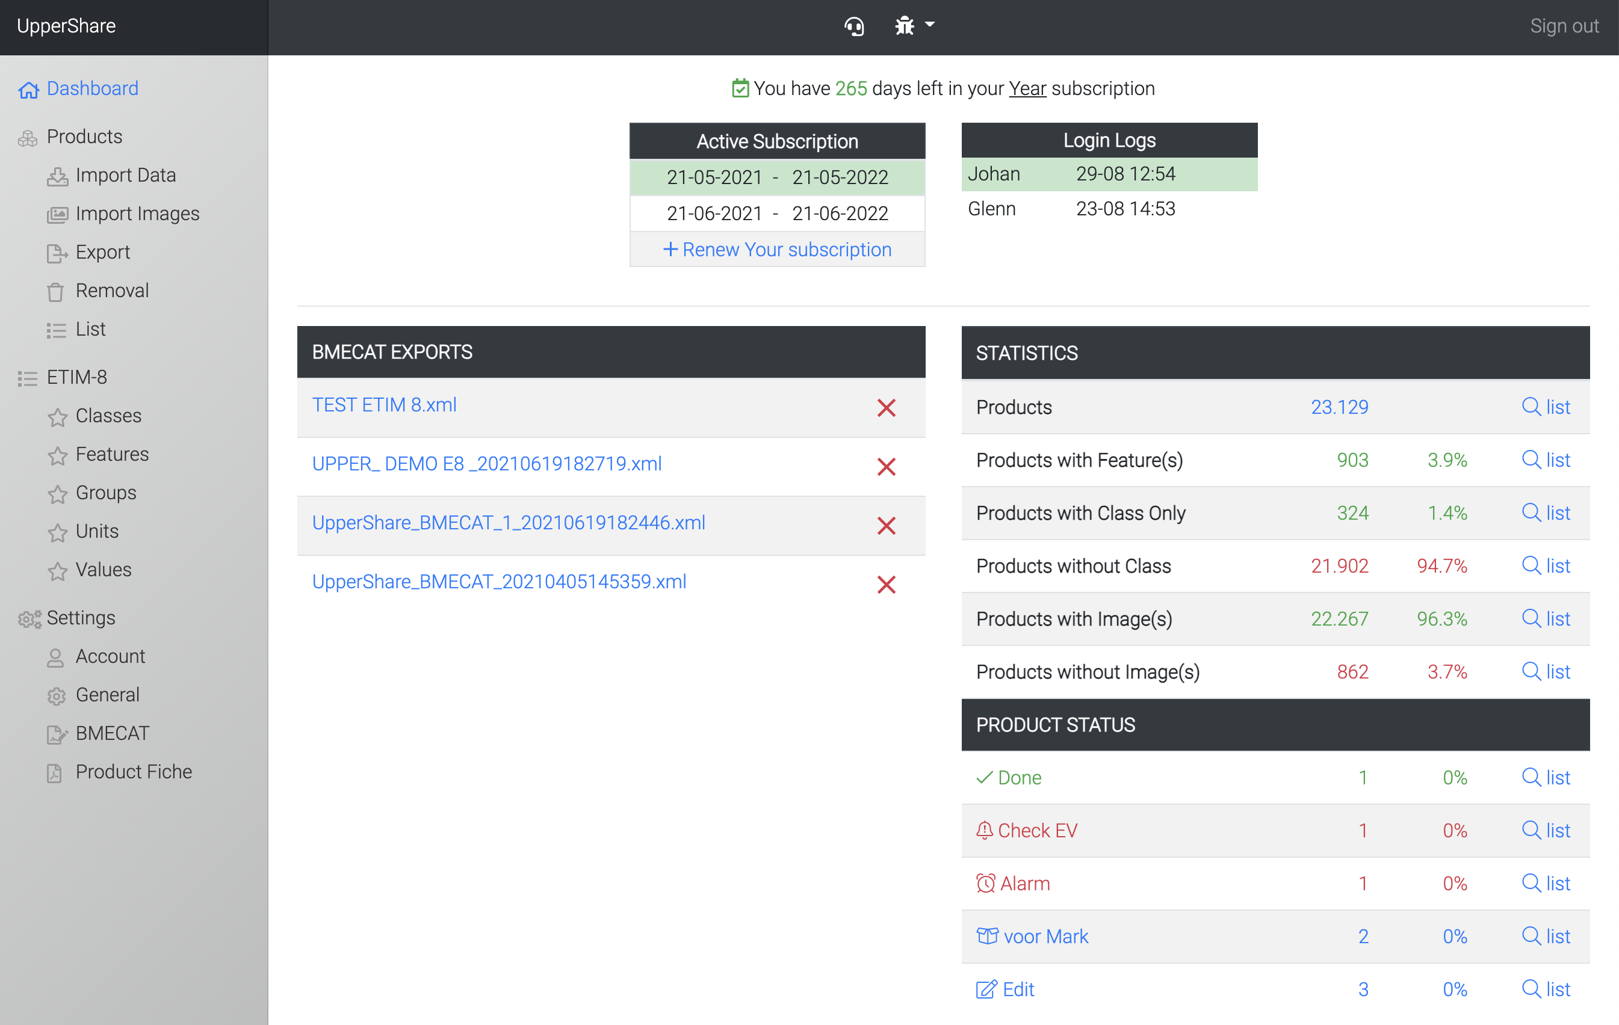Screen dimensions: 1619x1025
Task: Click Renew Your subscription link
Action: tap(777, 250)
